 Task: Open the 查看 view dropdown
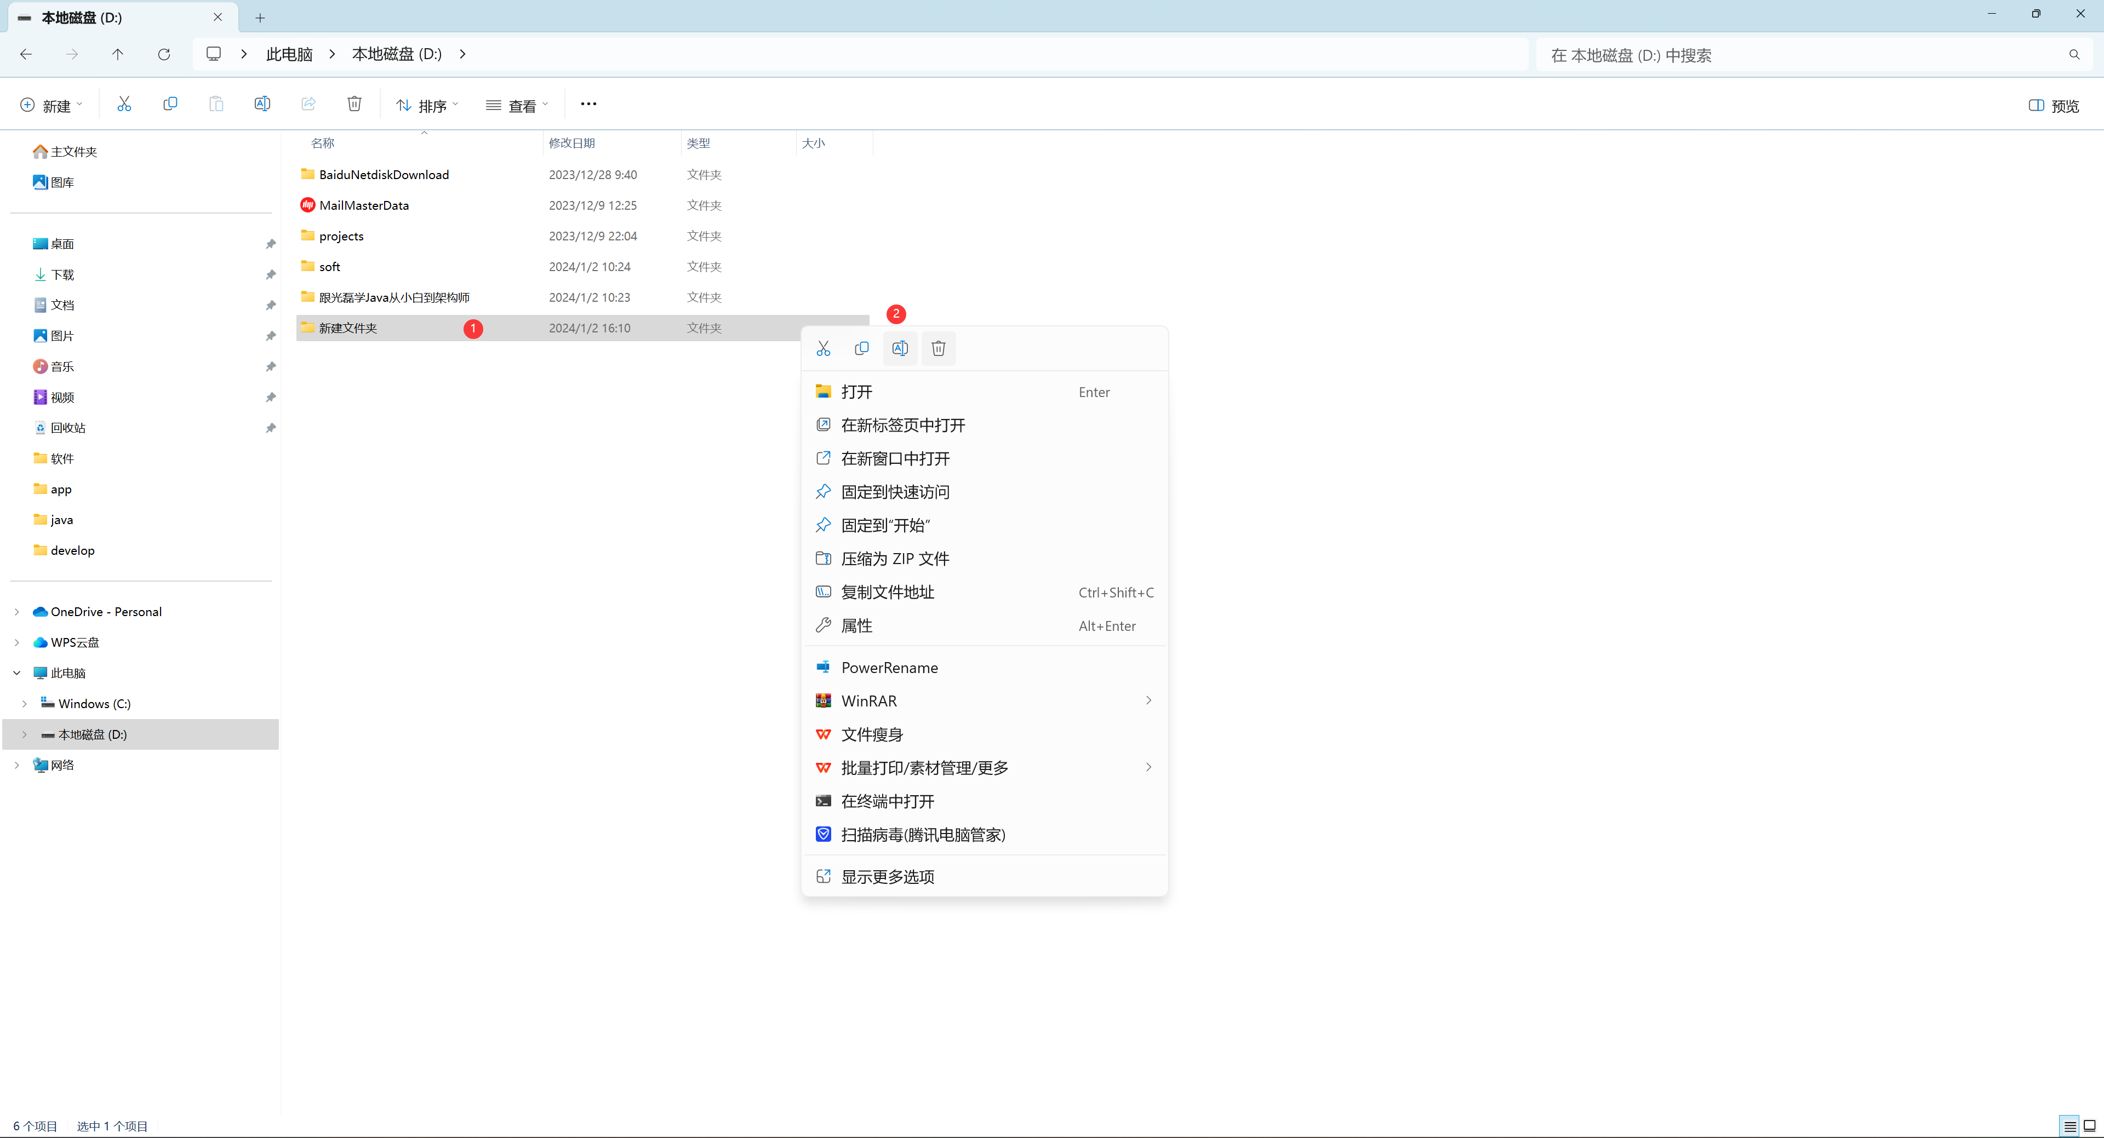click(517, 105)
